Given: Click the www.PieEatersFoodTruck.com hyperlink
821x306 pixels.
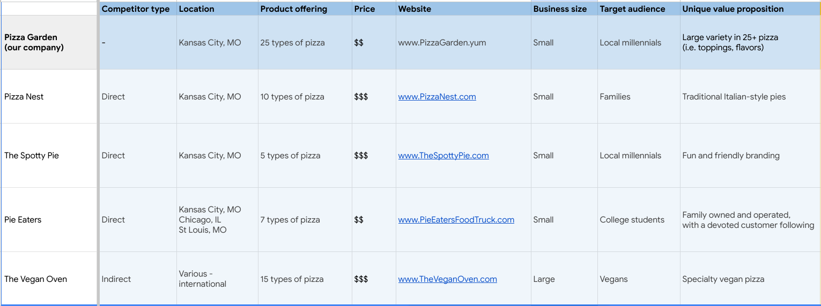Looking at the screenshot, I should (456, 220).
